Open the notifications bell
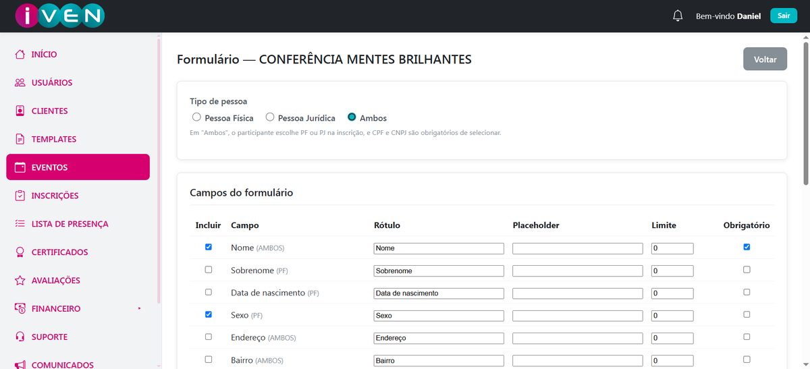Viewport: 810px width, 369px height. click(x=678, y=16)
